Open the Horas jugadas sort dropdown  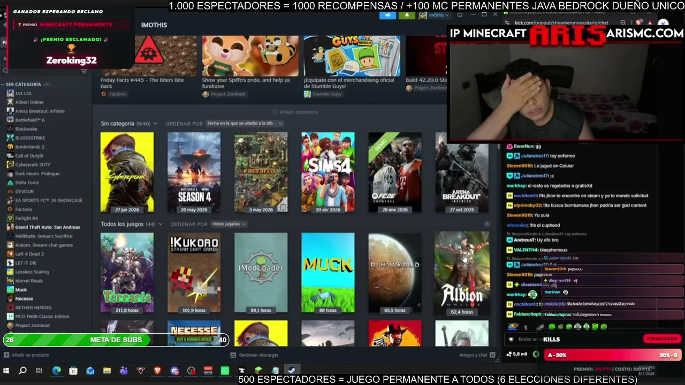pos(229,224)
